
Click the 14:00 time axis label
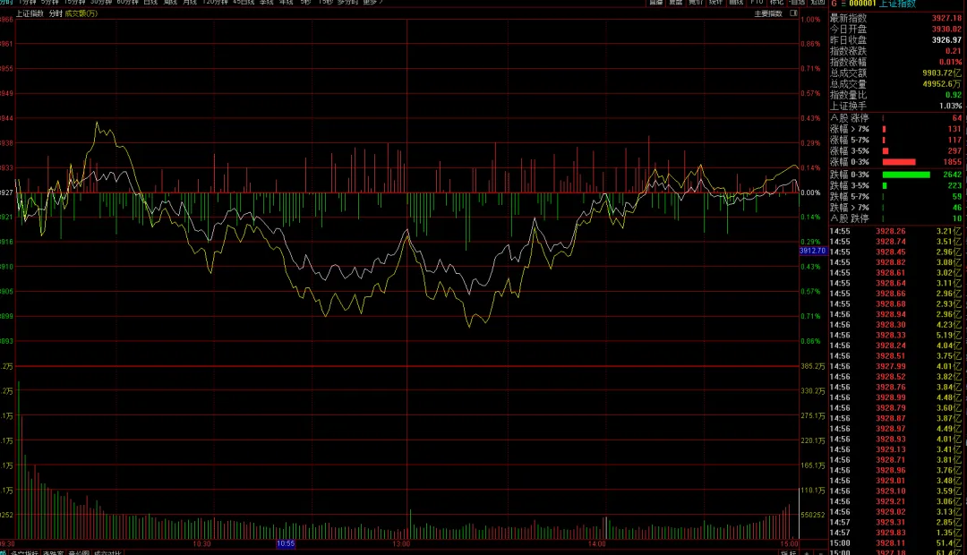(597, 544)
